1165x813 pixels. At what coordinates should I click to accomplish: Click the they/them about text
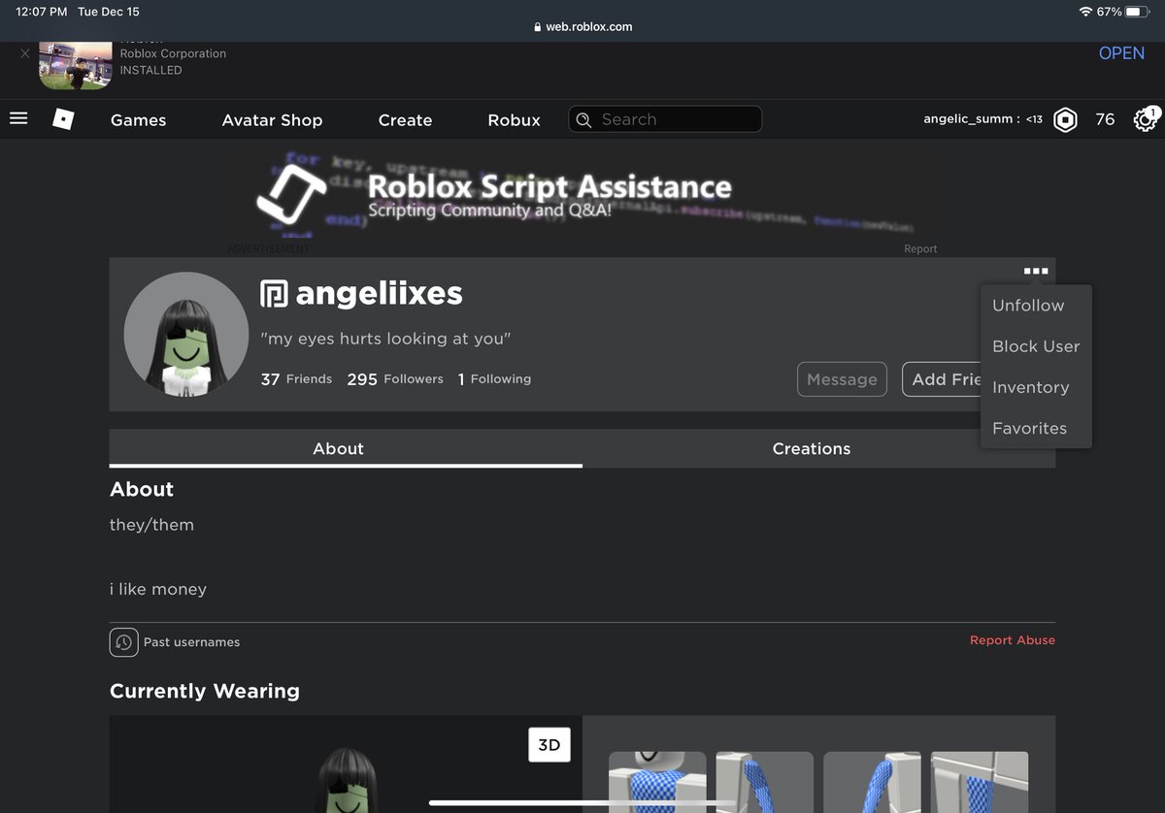click(151, 525)
